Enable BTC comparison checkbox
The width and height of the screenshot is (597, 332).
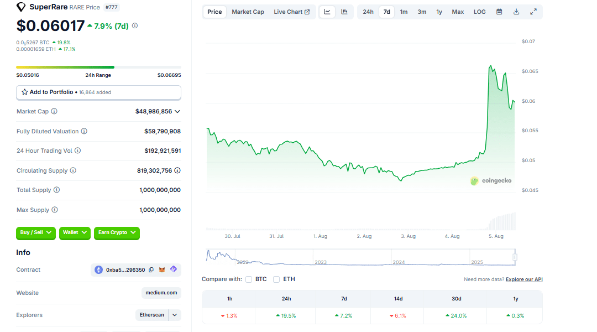tap(249, 279)
